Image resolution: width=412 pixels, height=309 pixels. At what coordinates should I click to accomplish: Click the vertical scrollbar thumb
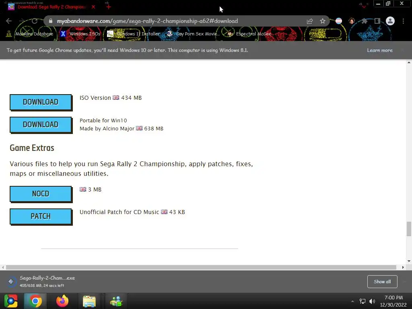pyautogui.click(x=409, y=229)
